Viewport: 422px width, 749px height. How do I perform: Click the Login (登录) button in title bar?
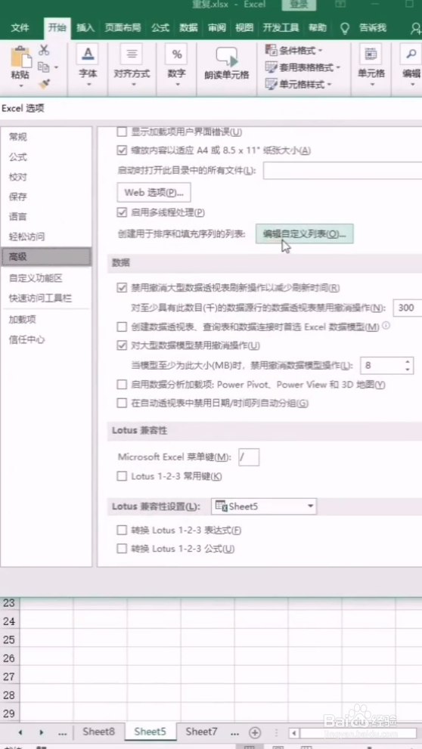[x=299, y=5]
